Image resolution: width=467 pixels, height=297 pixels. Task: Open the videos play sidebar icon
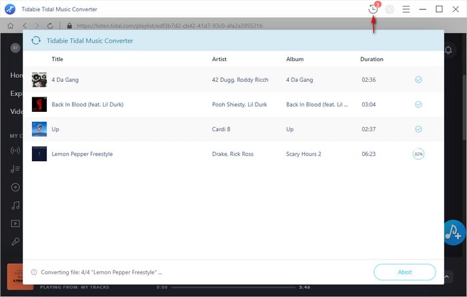pyautogui.click(x=15, y=223)
